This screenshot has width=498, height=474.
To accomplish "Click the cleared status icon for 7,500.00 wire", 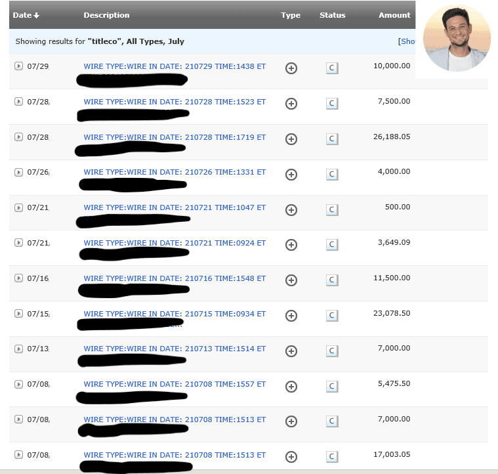I will coord(332,104).
